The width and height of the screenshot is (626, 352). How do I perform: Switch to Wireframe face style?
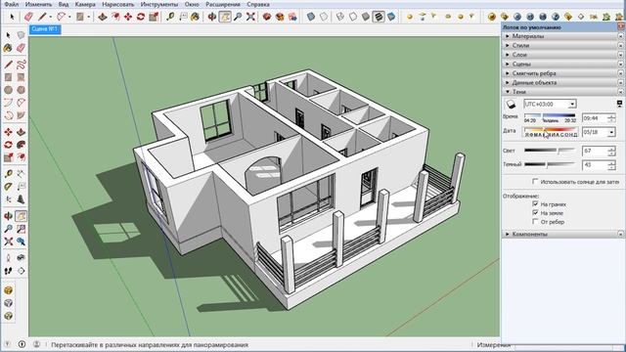pos(340,17)
